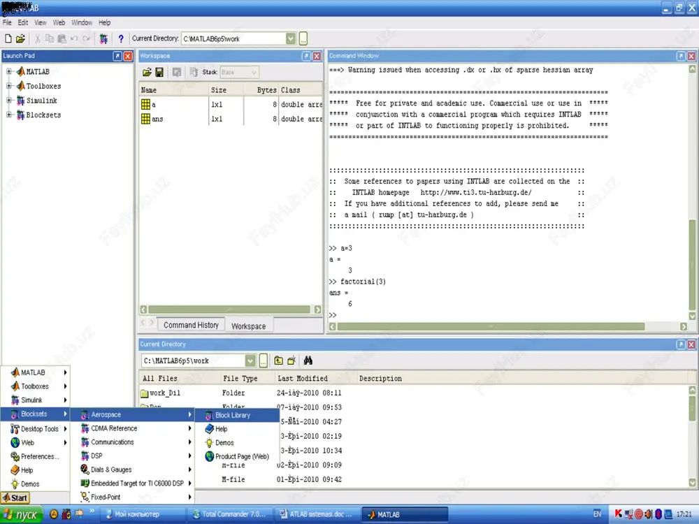Click the Workspace horizontal scrollbar
The width and height of the screenshot is (699, 524).
(x=231, y=310)
